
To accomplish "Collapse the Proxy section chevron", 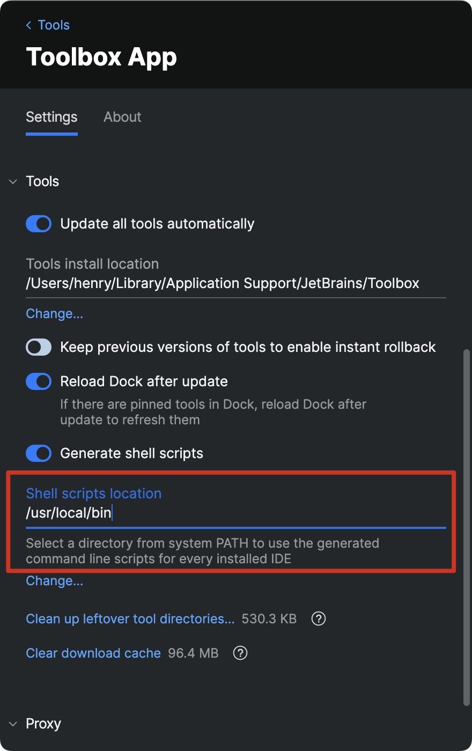I will coord(13,724).
